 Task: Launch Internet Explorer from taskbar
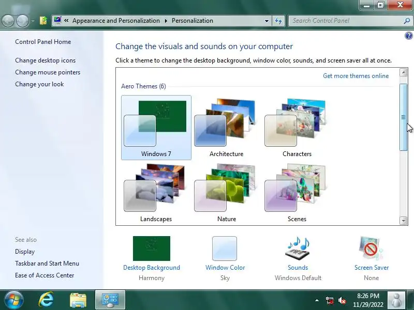(x=46, y=300)
